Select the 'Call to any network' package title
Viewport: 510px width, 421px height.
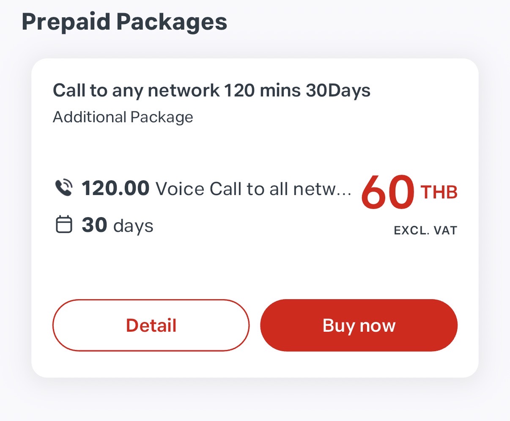tap(211, 91)
